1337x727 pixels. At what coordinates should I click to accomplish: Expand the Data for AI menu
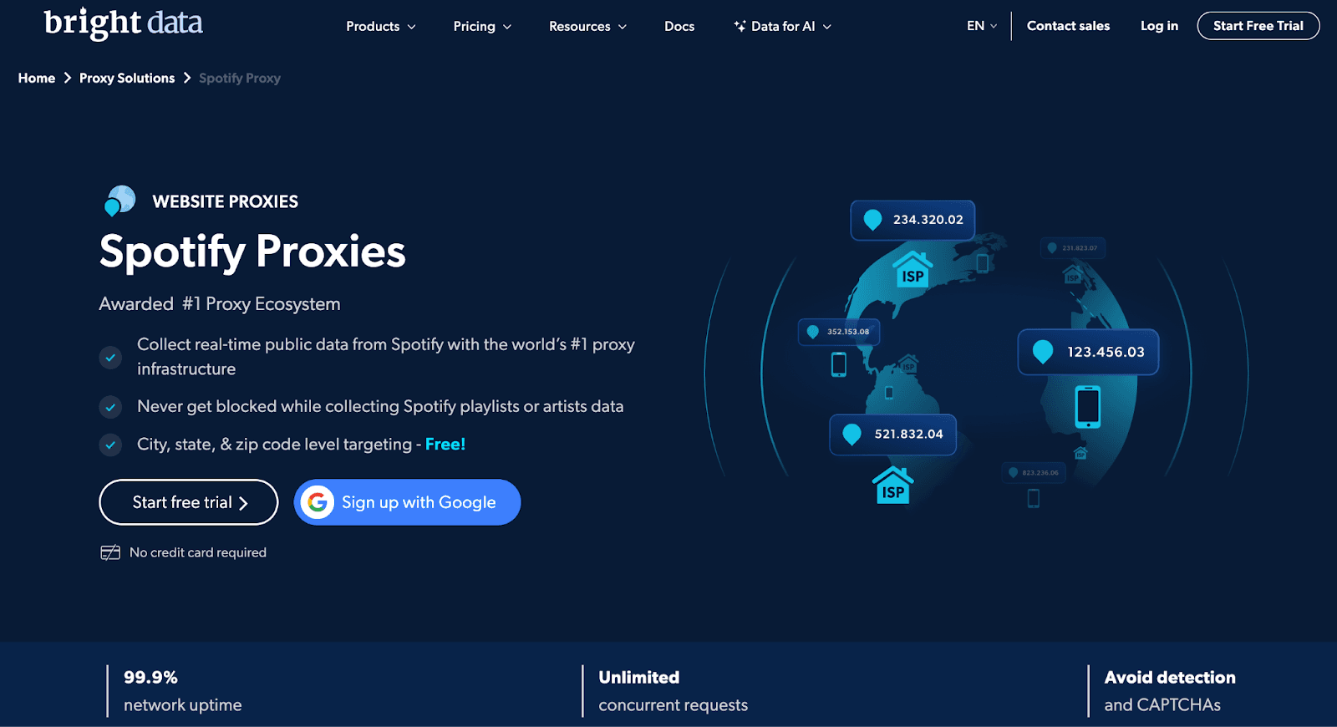(x=782, y=27)
